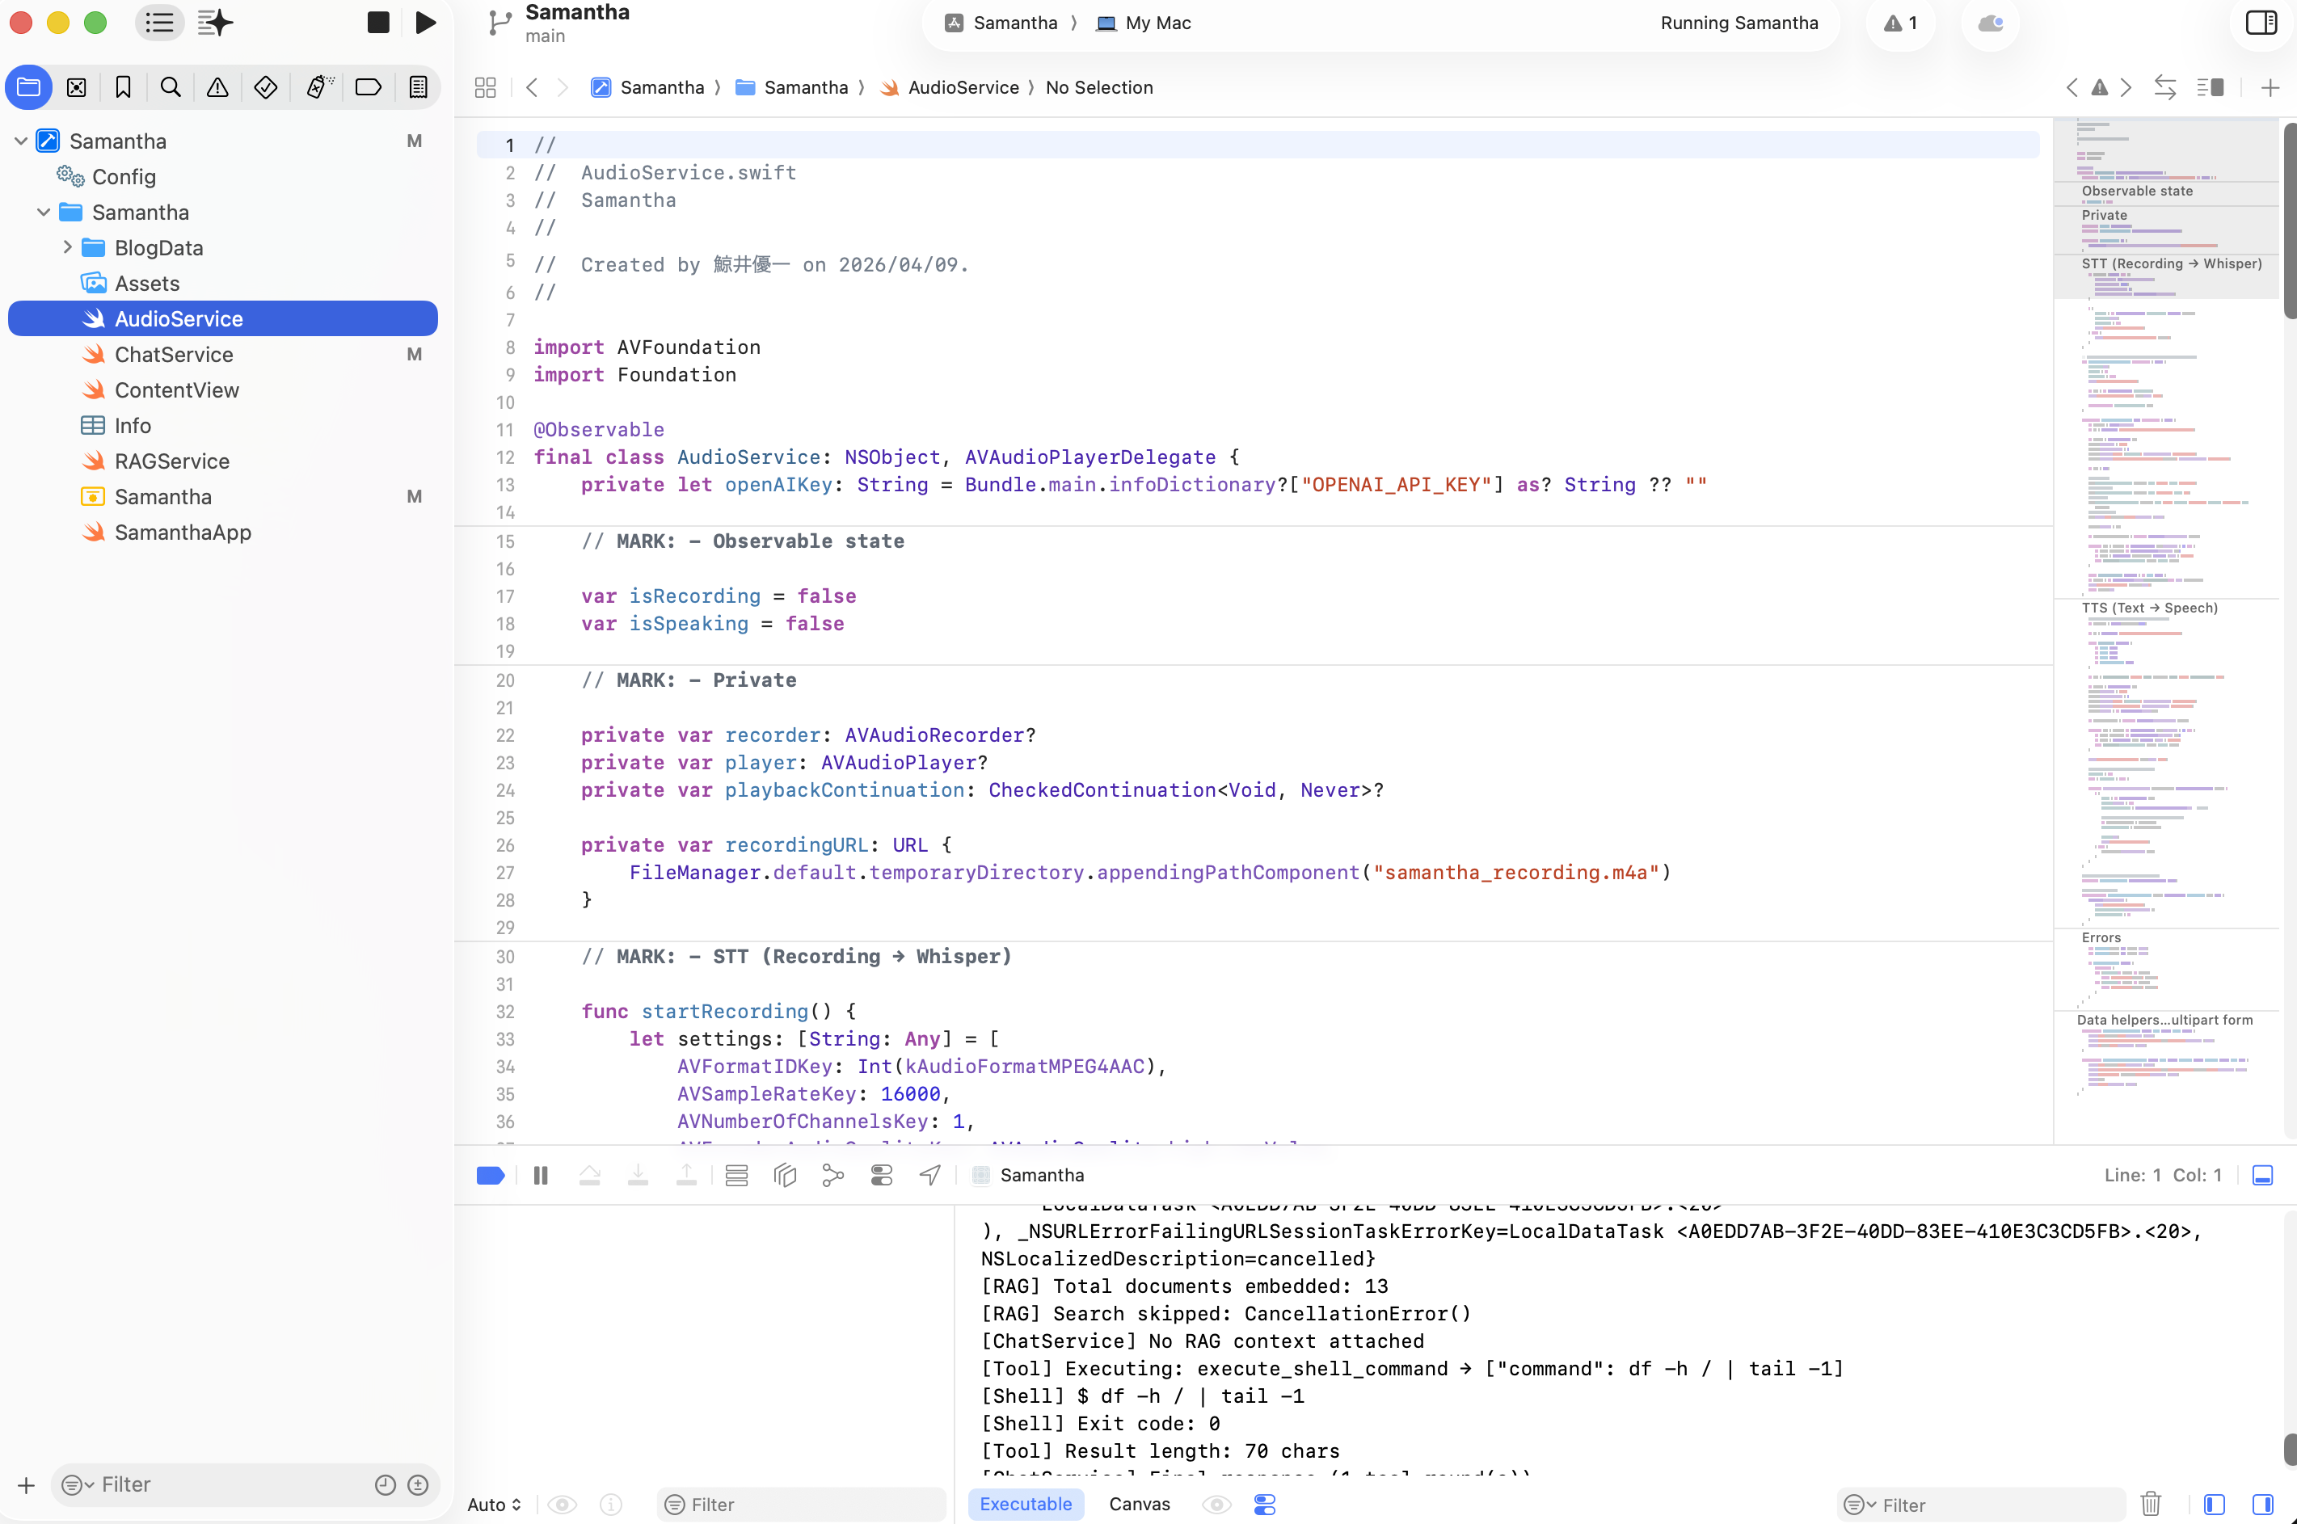Step over with the debug bar arrow

590,1175
